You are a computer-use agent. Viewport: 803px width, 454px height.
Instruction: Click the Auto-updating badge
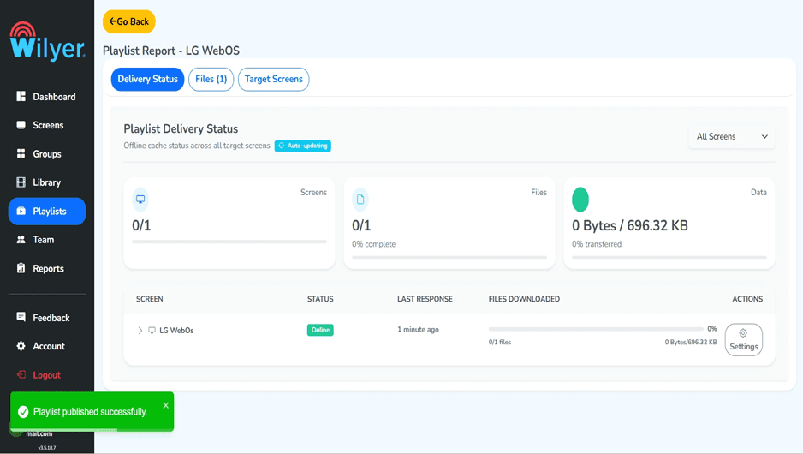coord(303,146)
